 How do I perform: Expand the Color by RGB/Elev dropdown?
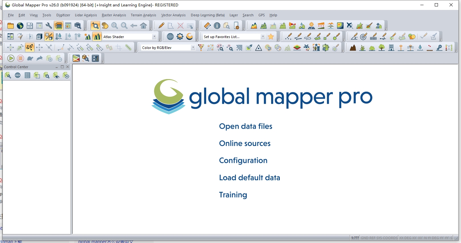[193, 47]
